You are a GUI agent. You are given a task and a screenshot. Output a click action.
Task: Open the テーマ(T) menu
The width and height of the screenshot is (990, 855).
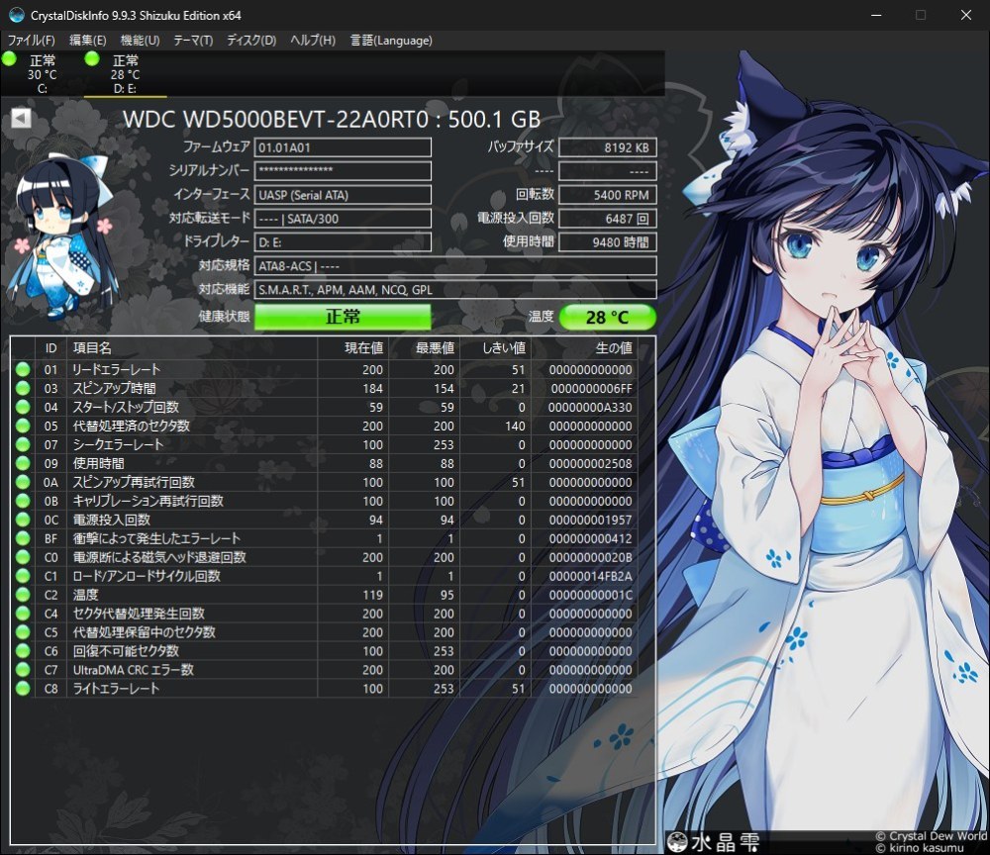point(193,41)
